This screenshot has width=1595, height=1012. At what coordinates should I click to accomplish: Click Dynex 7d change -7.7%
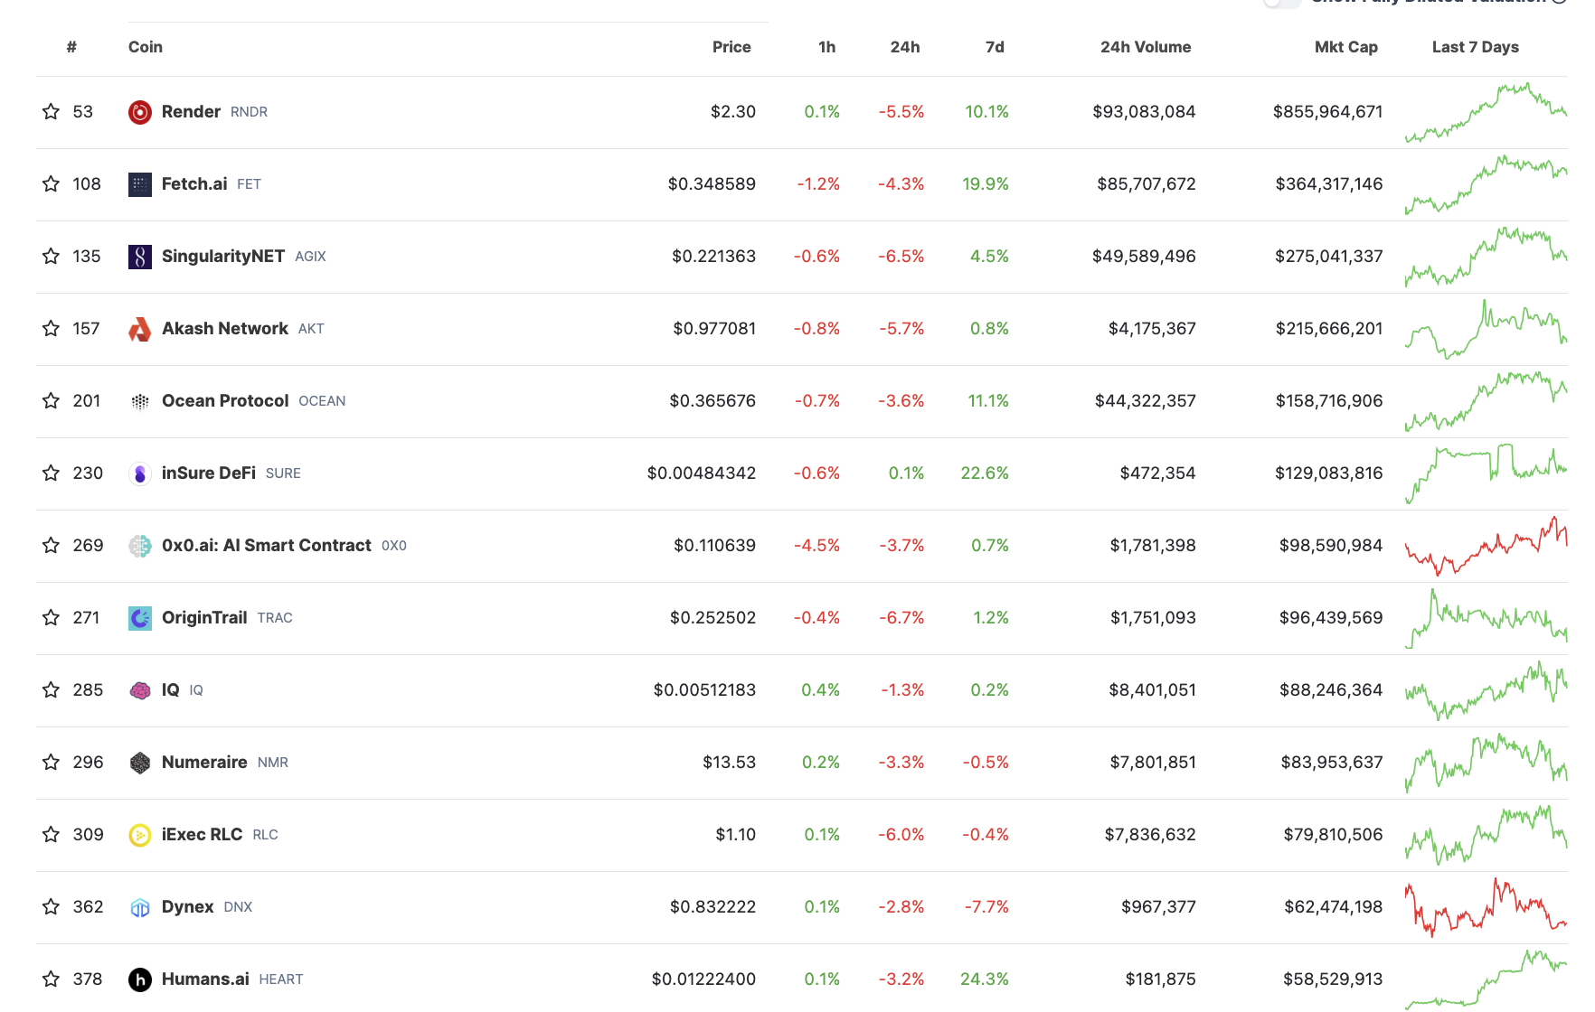(x=986, y=906)
